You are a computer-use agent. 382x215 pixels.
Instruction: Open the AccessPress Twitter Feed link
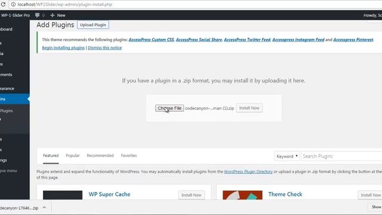click(247, 39)
